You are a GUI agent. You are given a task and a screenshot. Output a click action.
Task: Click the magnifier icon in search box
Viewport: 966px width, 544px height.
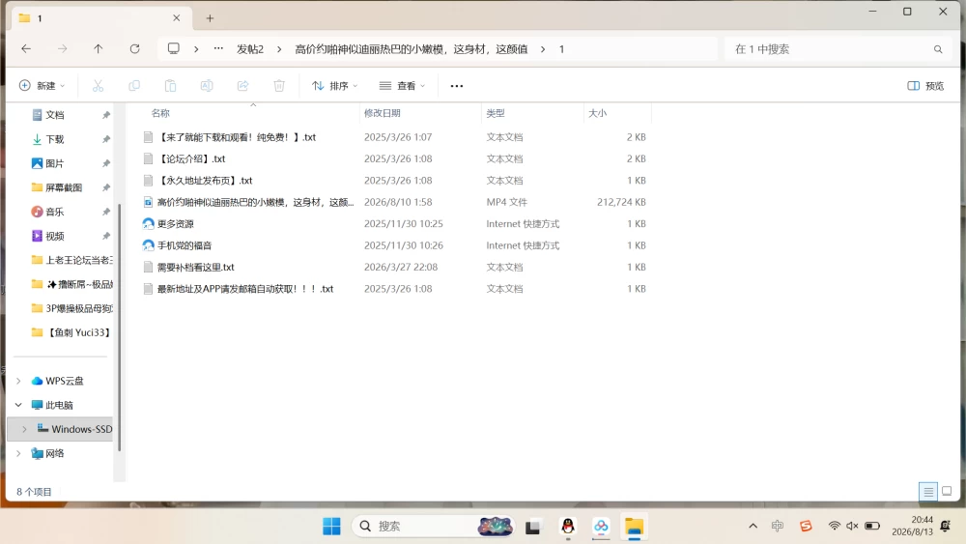(x=938, y=49)
